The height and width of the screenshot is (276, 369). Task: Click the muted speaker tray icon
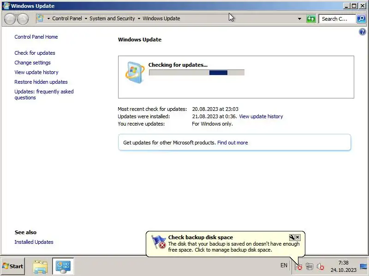320,266
